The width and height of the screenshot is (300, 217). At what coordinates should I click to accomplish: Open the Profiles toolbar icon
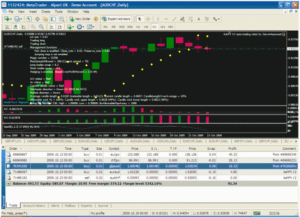point(17,19)
